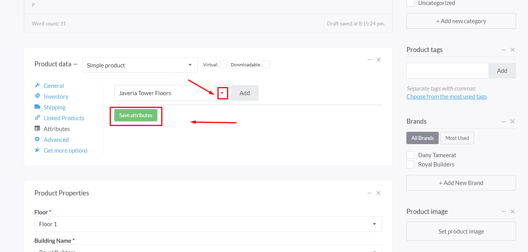Open the Attributes tab
The height and width of the screenshot is (252, 528).
[57, 129]
